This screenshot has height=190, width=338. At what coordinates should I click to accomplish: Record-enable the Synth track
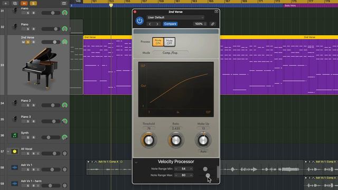pyautogui.click(x=33, y=137)
